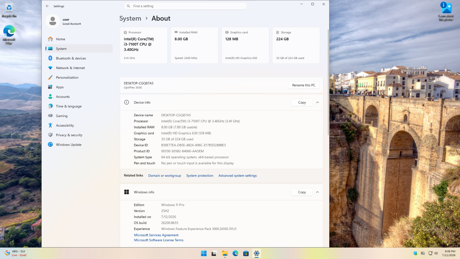The image size is (460, 259).
Task: Open Microsoft Services Agreement link
Action: click(156, 235)
